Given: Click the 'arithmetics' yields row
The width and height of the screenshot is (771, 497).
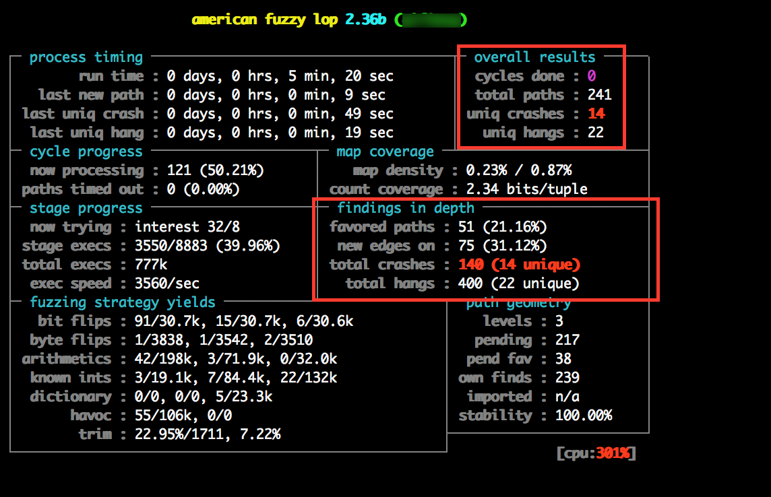Looking at the screenshot, I should tap(179, 359).
